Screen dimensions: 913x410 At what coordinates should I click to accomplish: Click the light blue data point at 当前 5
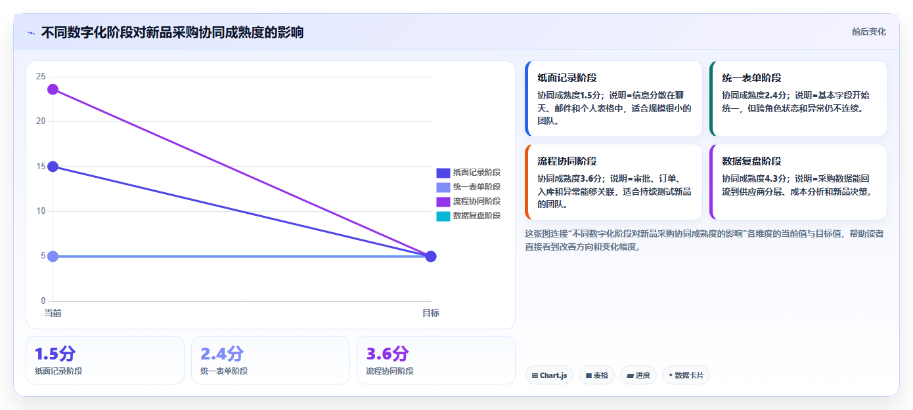click(x=53, y=256)
